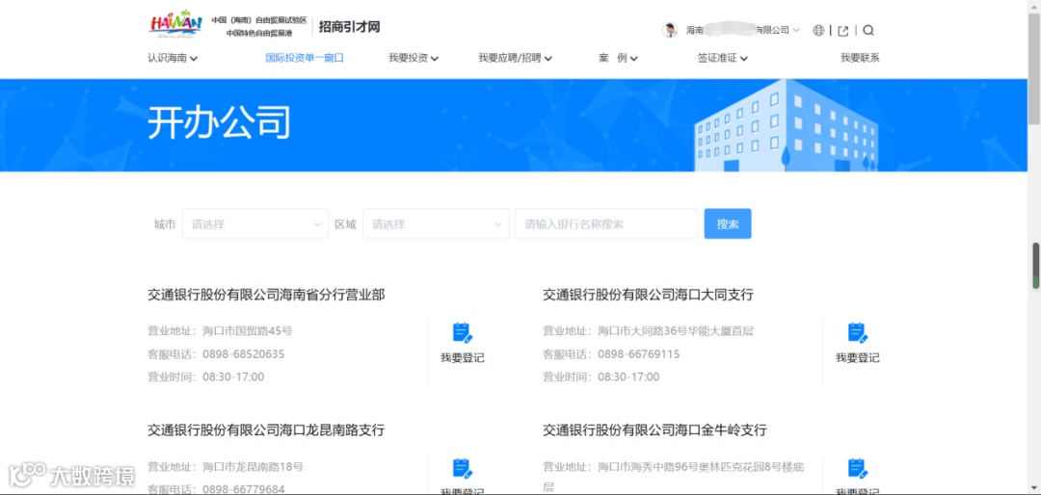Click 我要登记 for 海南省分行营业部
The height and width of the screenshot is (495, 1041).
coord(462,358)
